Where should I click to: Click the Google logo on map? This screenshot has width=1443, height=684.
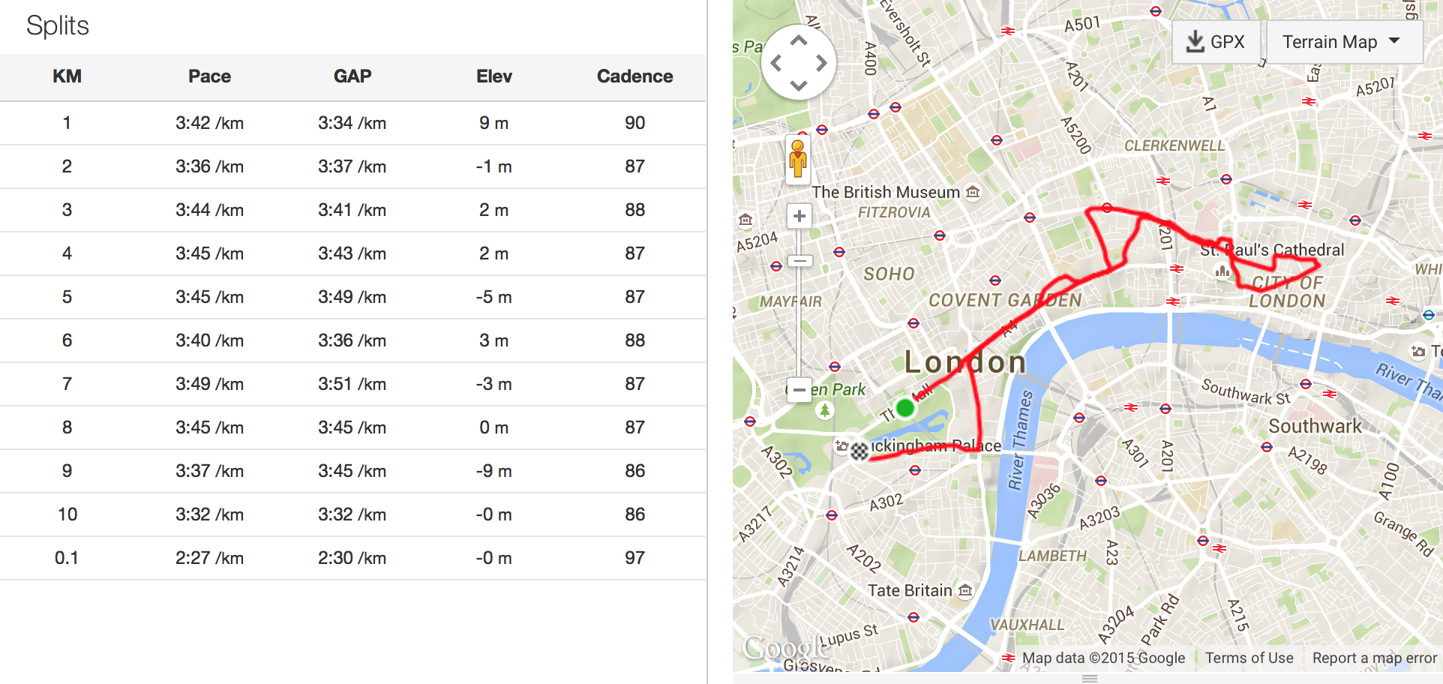tap(782, 648)
